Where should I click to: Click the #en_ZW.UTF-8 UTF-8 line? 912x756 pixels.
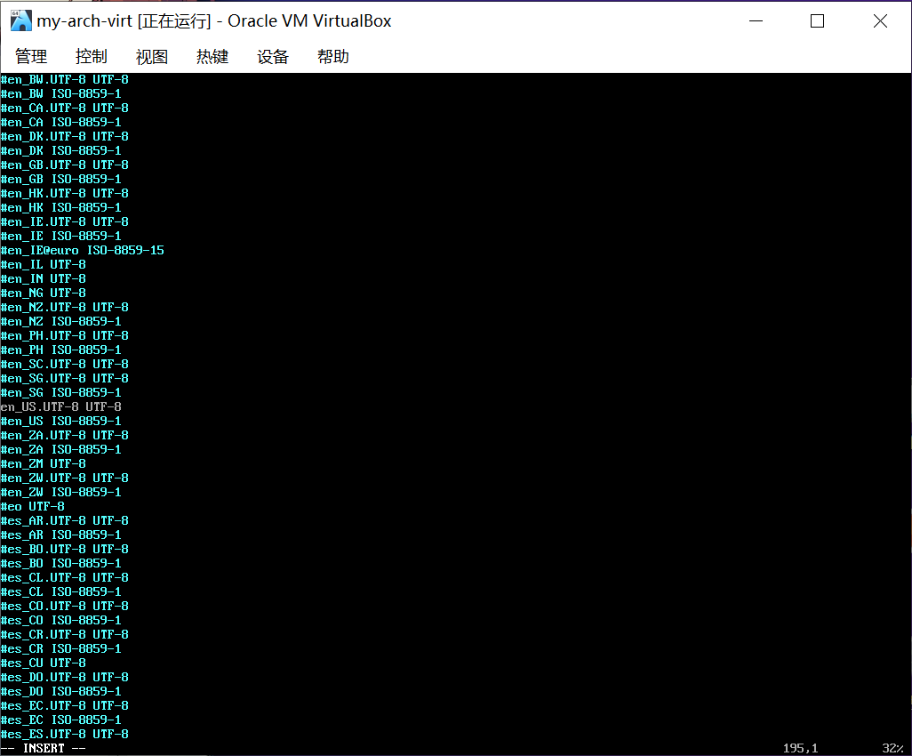pos(64,478)
